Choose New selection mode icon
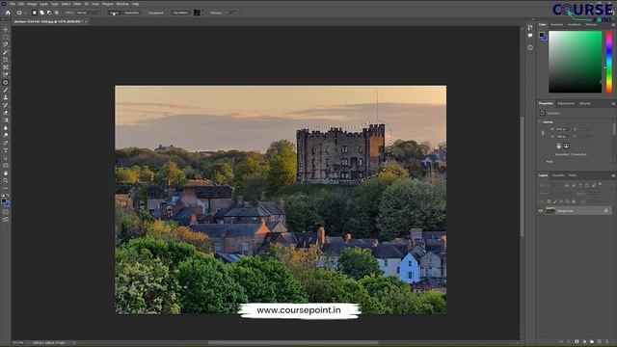Image resolution: width=617 pixels, height=347 pixels. 35,13
